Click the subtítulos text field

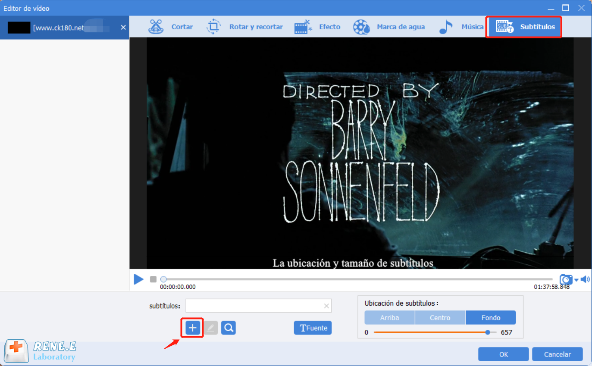tap(259, 306)
